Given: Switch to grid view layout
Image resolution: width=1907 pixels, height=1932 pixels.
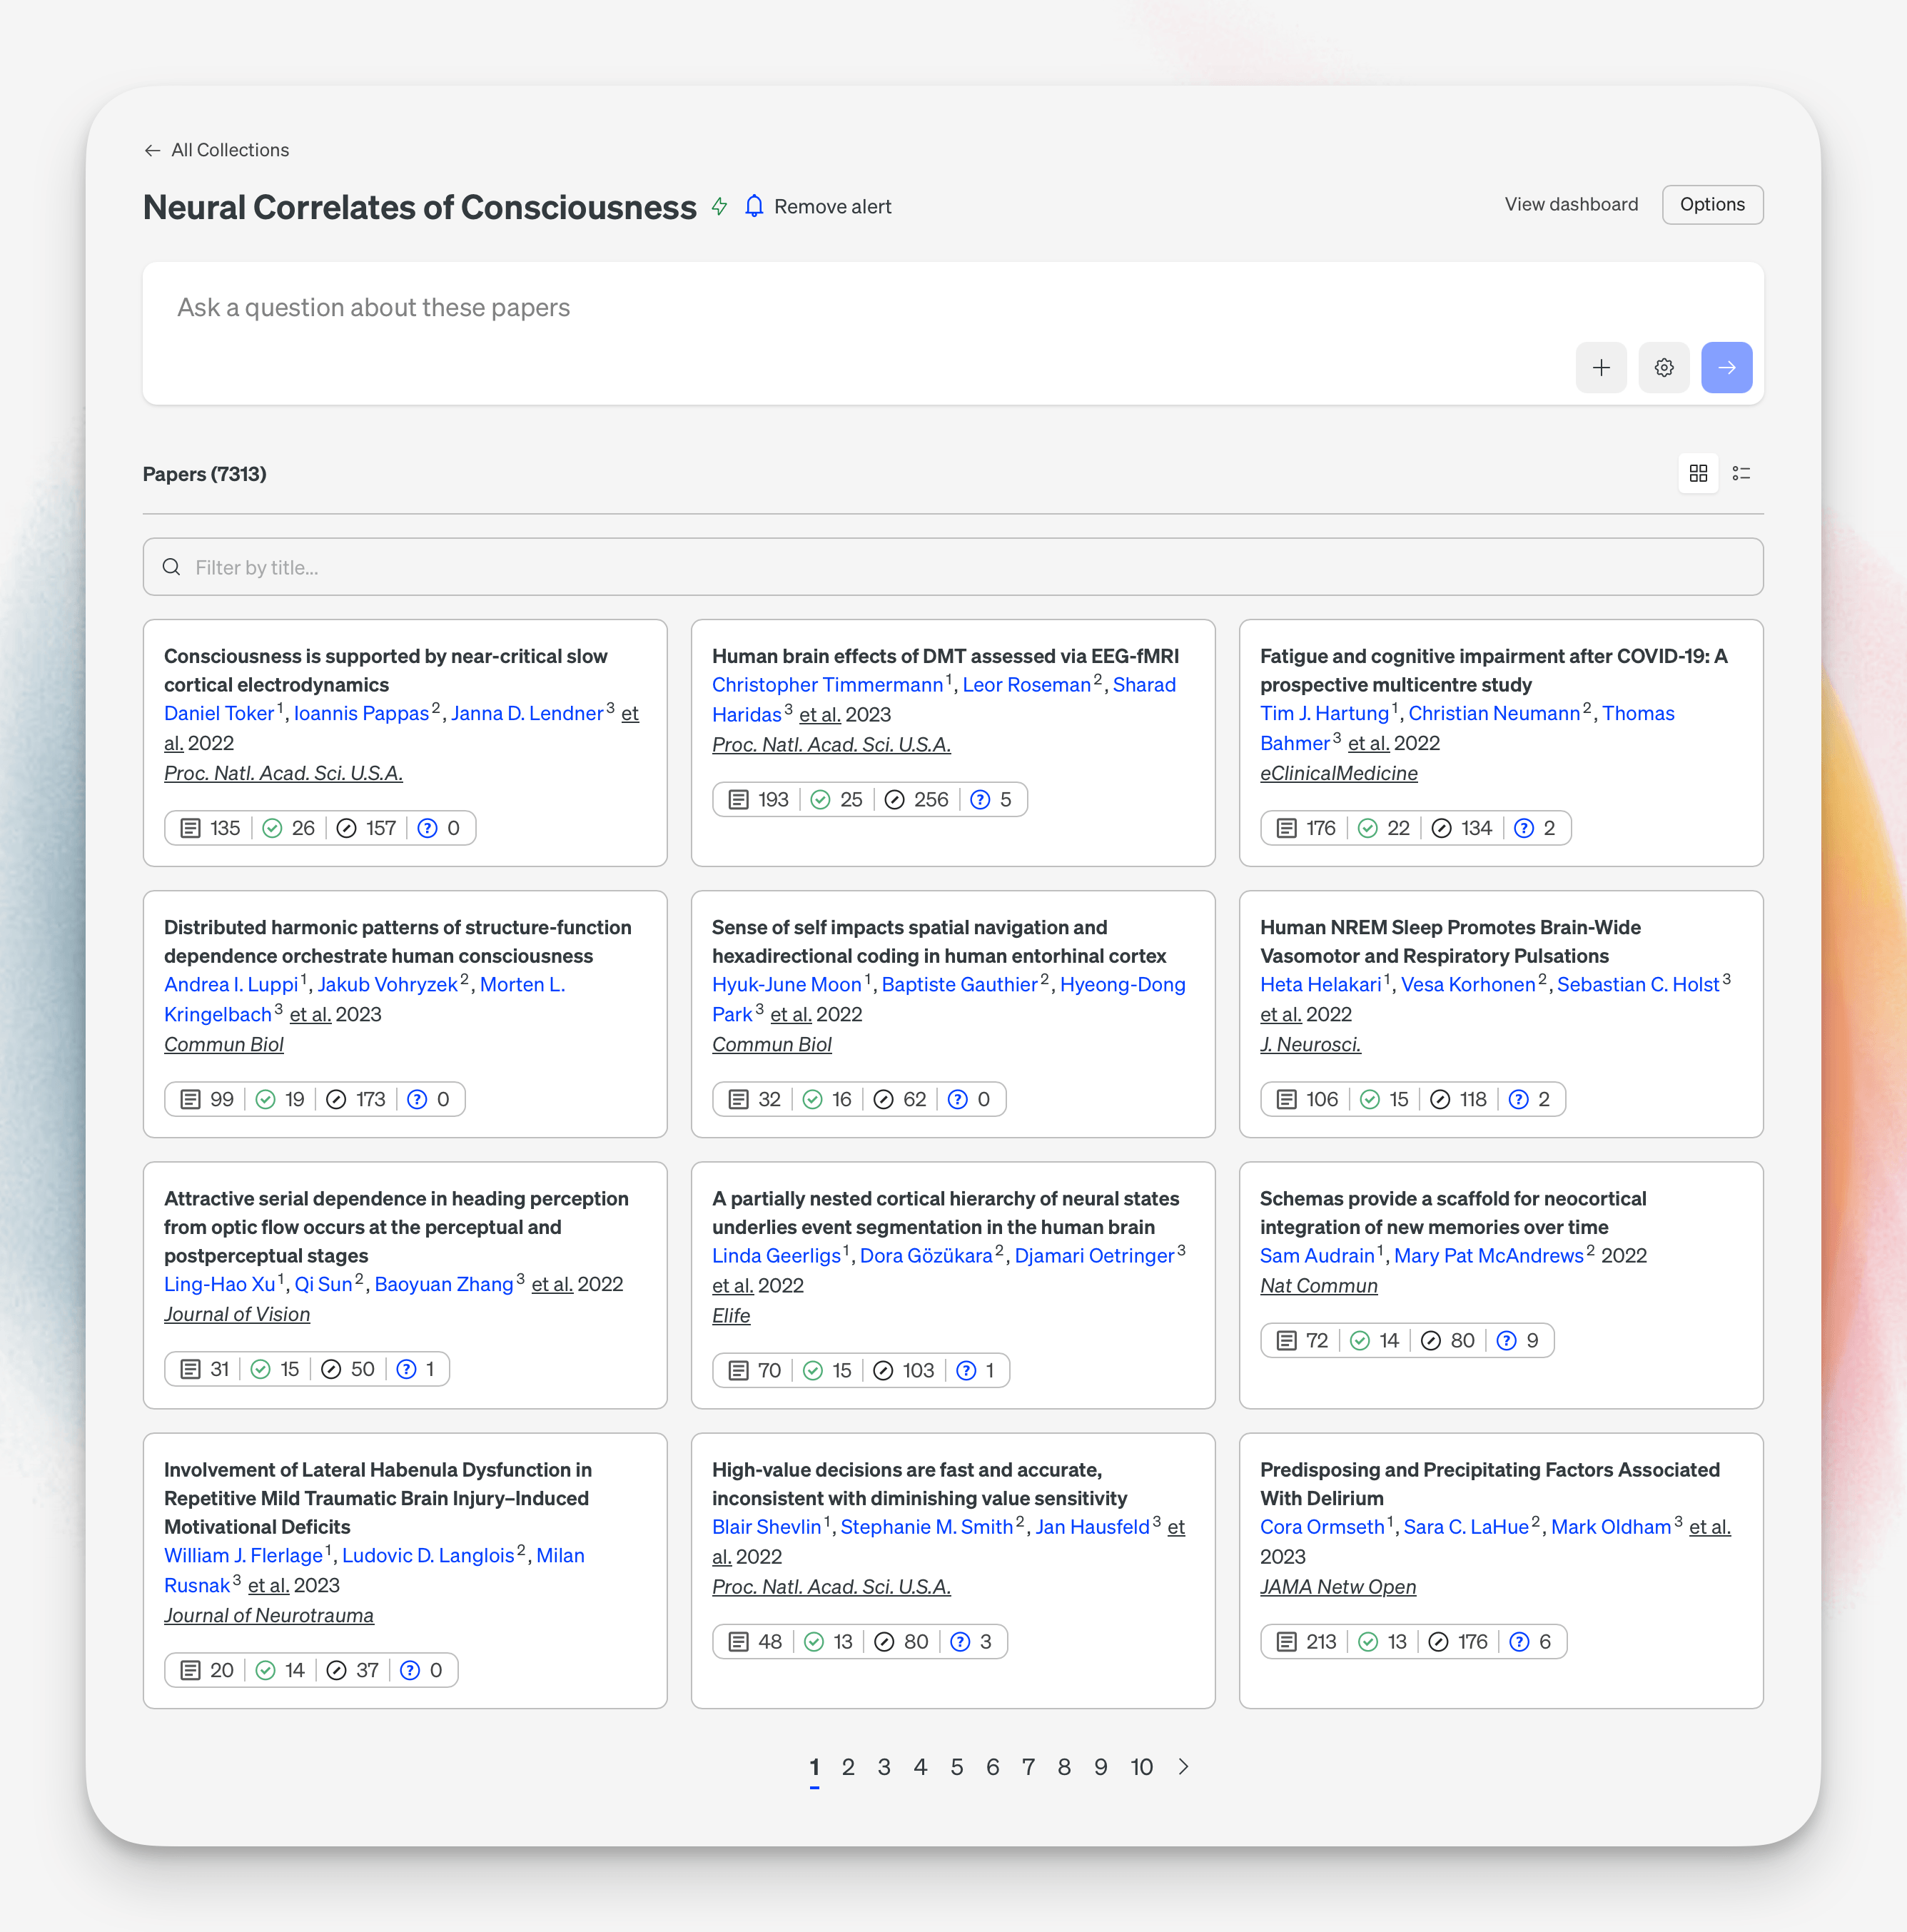Looking at the screenshot, I should [x=1698, y=473].
